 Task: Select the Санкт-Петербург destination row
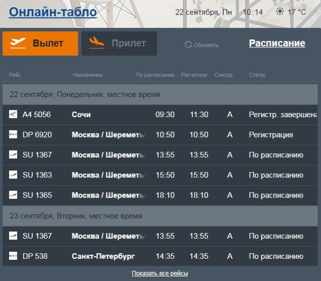pyautogui.click(x=103, y=256)
